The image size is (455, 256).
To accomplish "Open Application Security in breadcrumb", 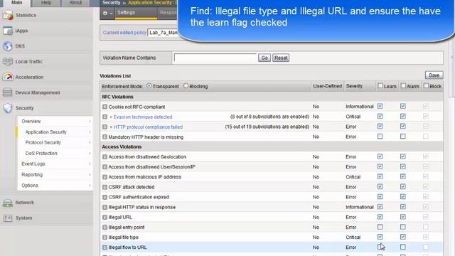I will point(150,3).
